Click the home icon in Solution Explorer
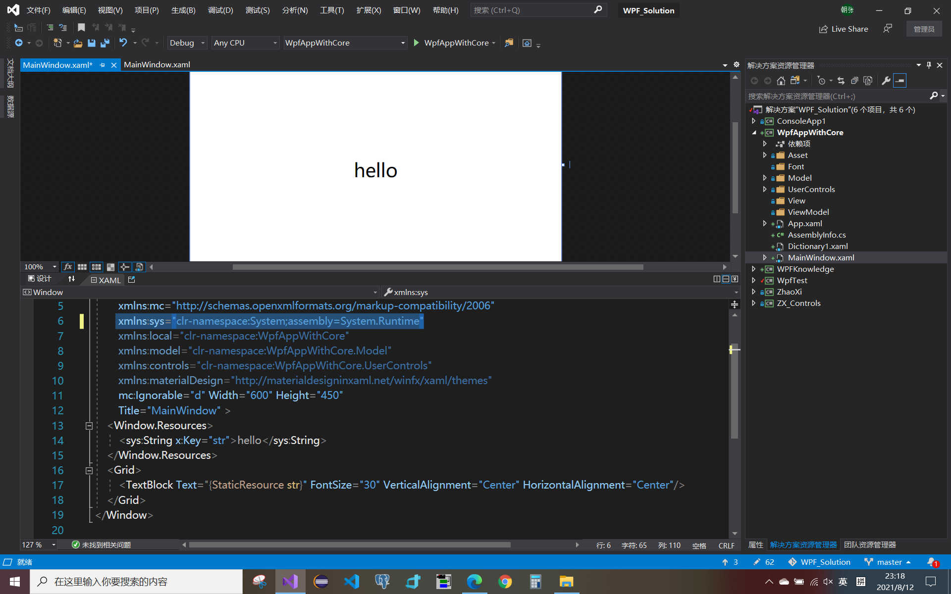This screenshot has height=594, width=951. [x=781, y=81]
